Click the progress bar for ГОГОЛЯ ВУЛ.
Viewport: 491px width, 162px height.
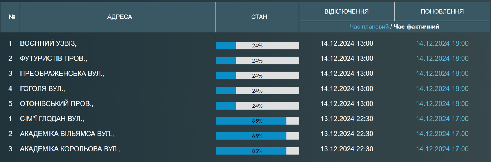257,91
